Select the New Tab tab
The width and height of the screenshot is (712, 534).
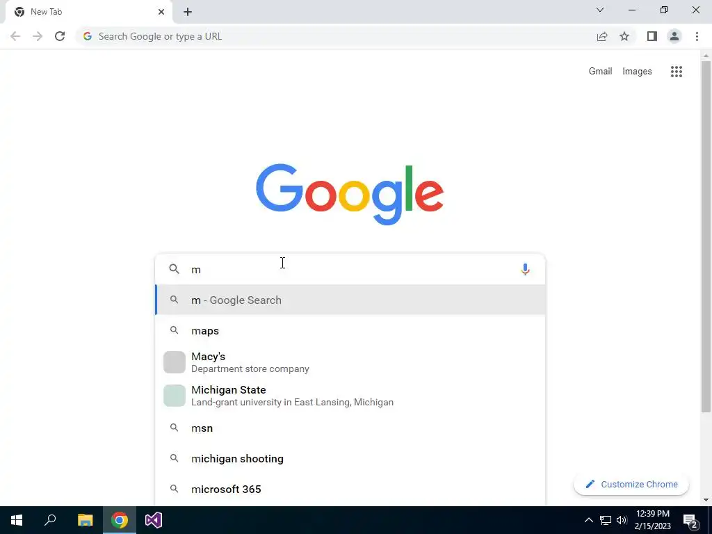tap(88, 12)
